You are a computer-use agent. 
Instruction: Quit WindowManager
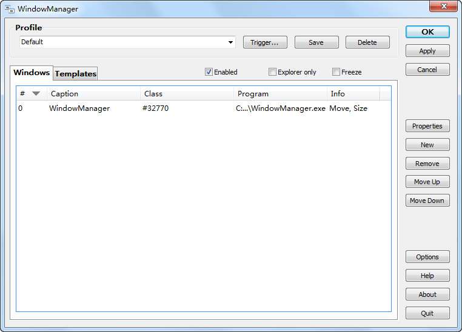pyautogui.click(x=427, y=313)
